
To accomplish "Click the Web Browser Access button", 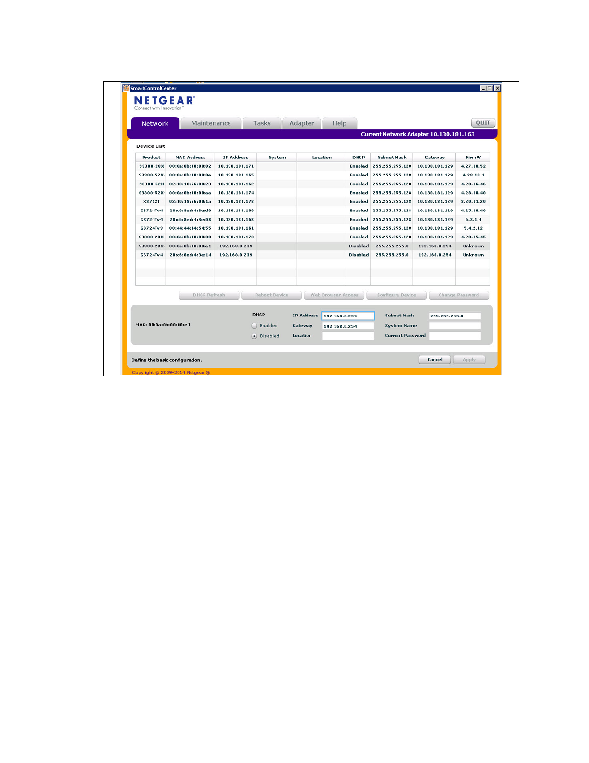I will pyautogui.click(x=334, y=295).
